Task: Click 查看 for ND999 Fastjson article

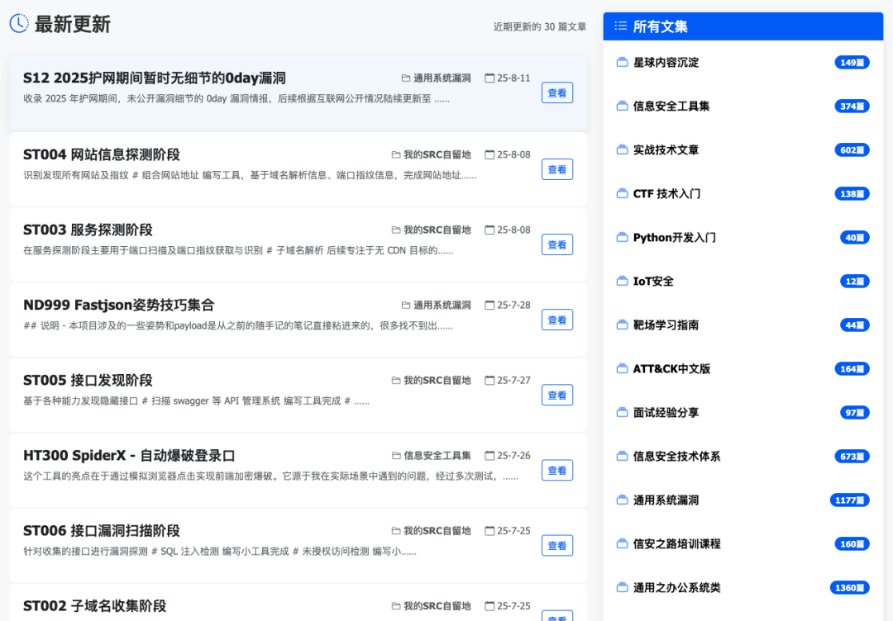Action: point(557,320)
